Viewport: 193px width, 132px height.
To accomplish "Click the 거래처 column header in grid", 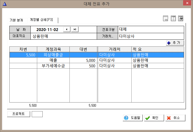I will click(115, 49).
